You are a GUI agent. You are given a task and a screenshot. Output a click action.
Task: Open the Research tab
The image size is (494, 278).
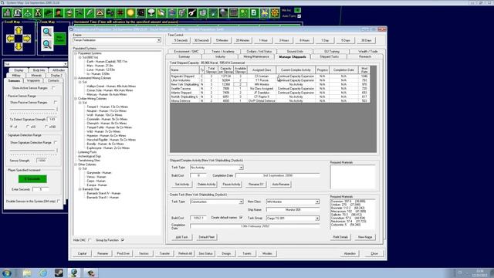point(365,56)
